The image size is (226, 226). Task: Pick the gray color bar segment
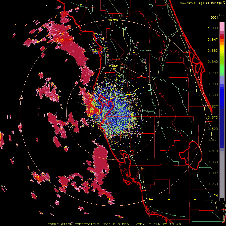[222, 175]
